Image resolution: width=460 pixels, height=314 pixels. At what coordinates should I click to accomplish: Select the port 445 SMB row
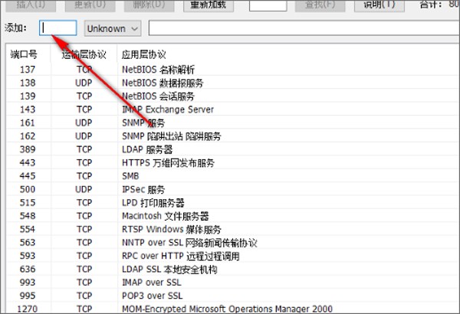tap(131, 176)
